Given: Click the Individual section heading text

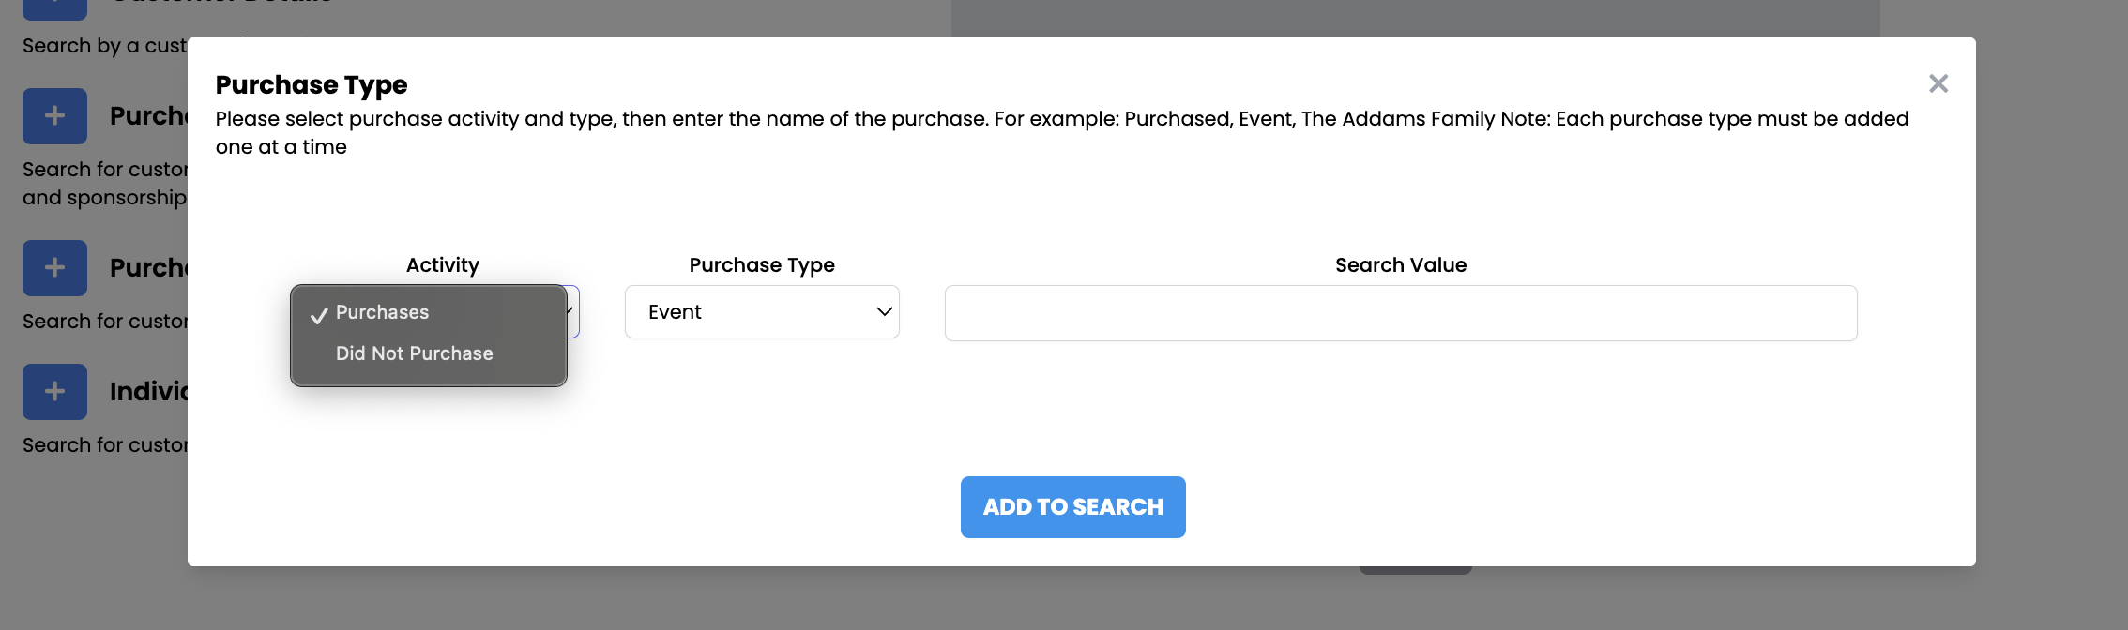Looking at the screenshot, I should (x=148, y=392).
